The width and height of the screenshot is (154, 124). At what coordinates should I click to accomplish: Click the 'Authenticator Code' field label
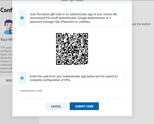(31, 91)
